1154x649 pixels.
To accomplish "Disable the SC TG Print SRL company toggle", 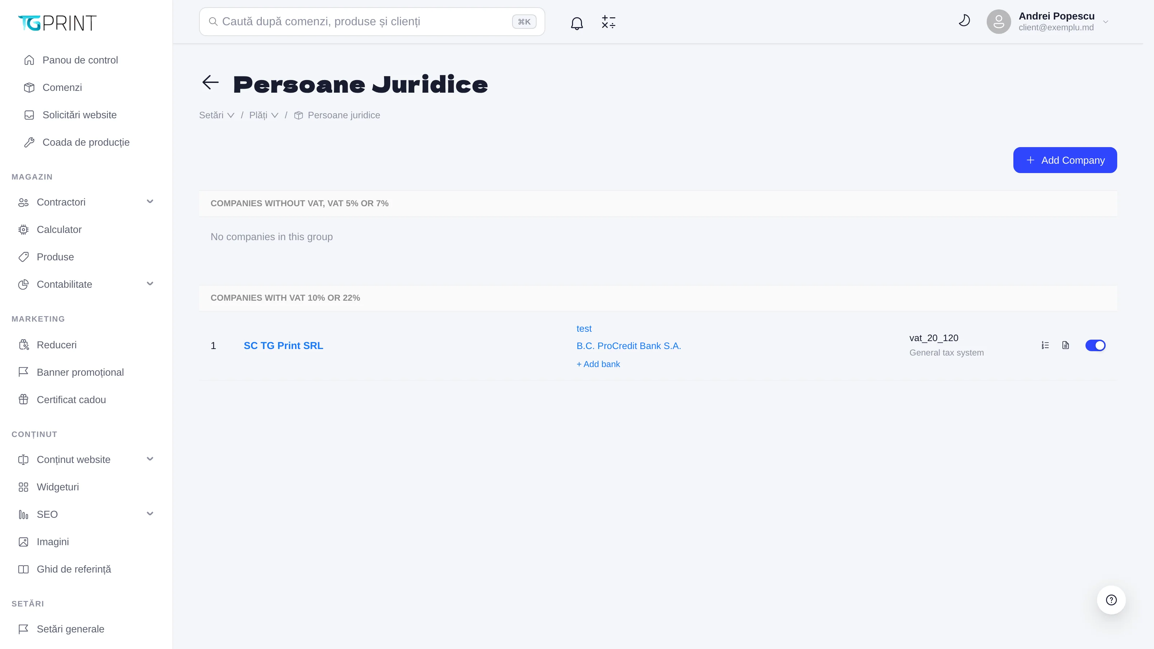I will coord(1095,345).
